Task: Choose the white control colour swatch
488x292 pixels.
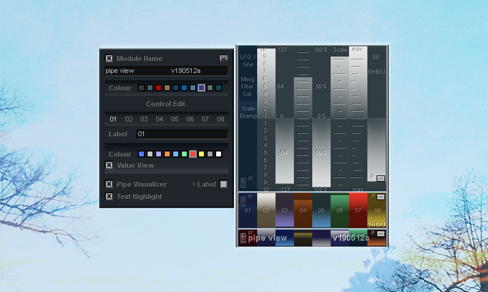Action: [x=219, y=154]
